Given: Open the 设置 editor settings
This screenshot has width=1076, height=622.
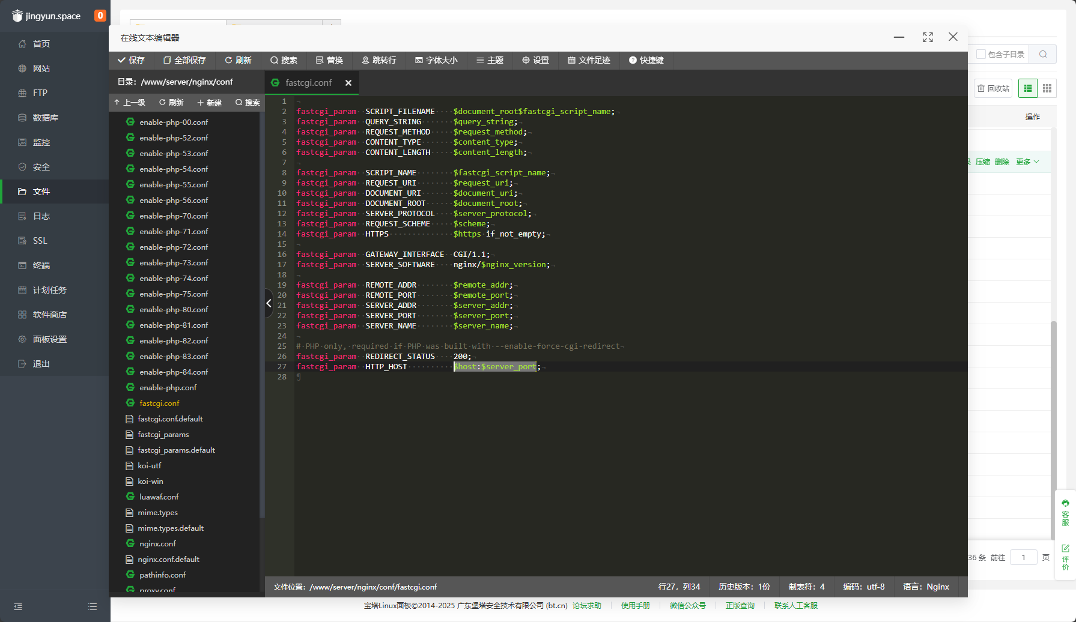Looking at the screenshot, I should (x=535, y=60).
